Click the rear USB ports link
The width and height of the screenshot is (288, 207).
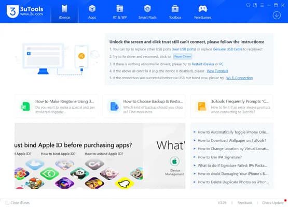[x=184, y=49]
